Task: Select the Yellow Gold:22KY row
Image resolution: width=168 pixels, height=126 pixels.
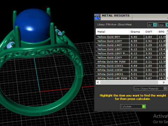Action: point(131,57)
